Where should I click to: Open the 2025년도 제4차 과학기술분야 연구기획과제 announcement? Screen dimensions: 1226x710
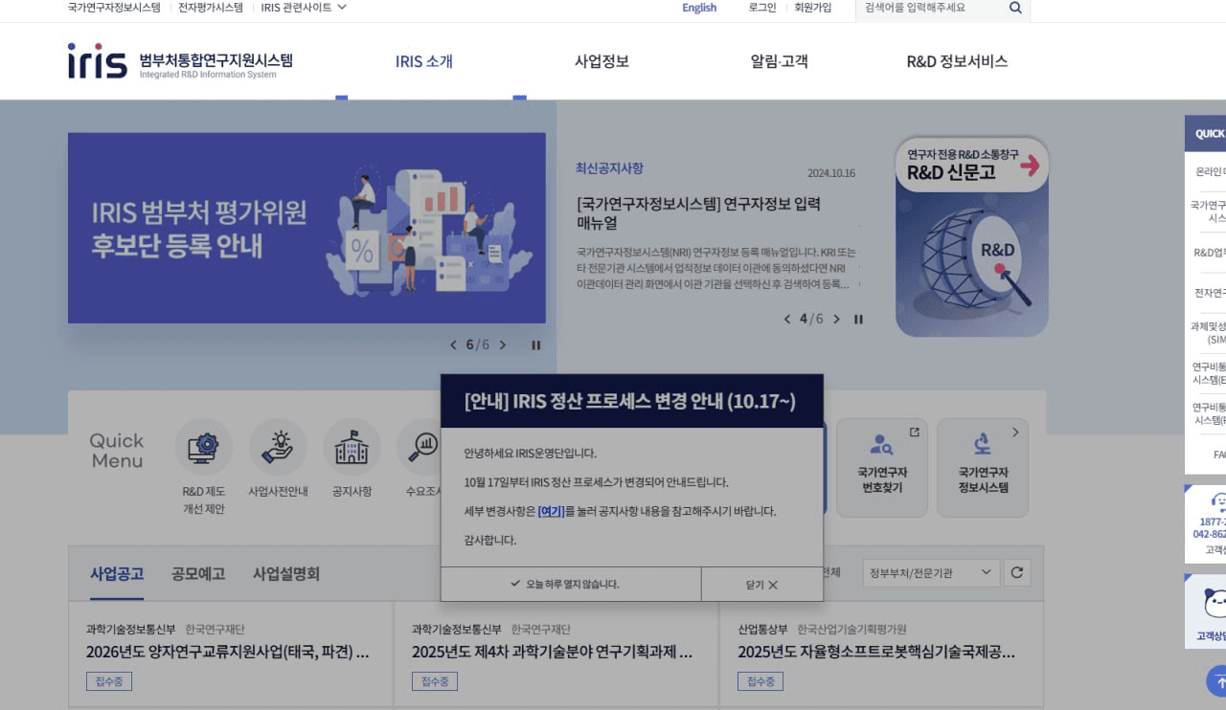tap(553, 653)
